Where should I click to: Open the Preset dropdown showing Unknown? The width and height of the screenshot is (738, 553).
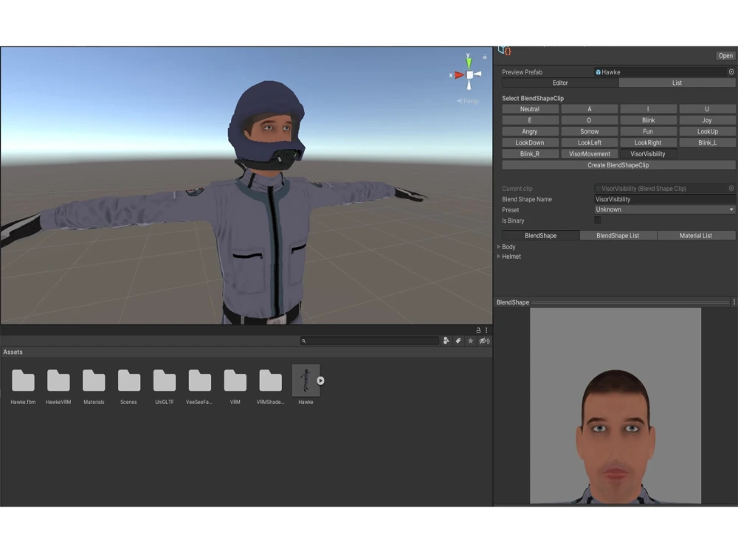[665, 209]
